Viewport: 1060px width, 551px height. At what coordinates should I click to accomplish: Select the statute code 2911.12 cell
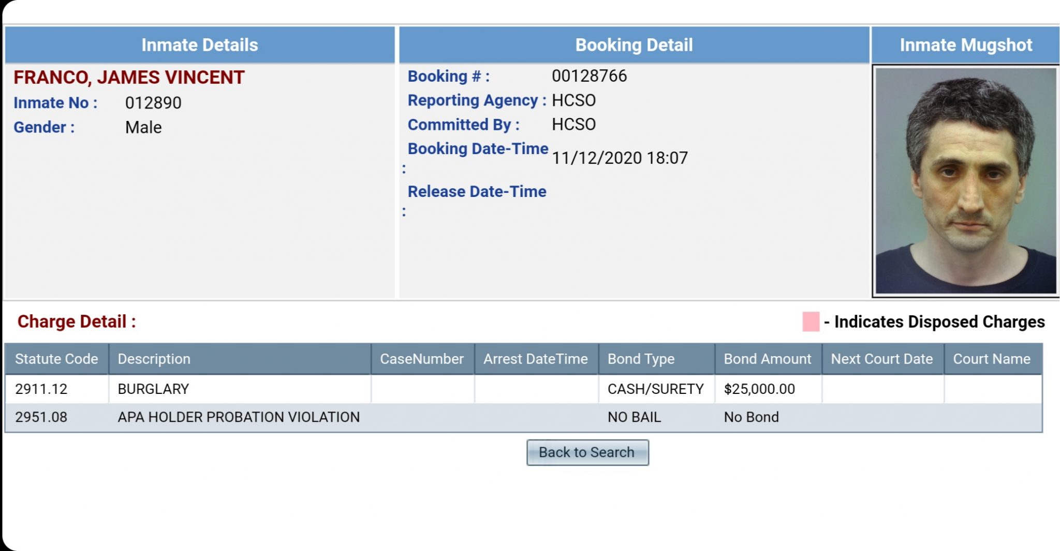[x=41, y=389]
